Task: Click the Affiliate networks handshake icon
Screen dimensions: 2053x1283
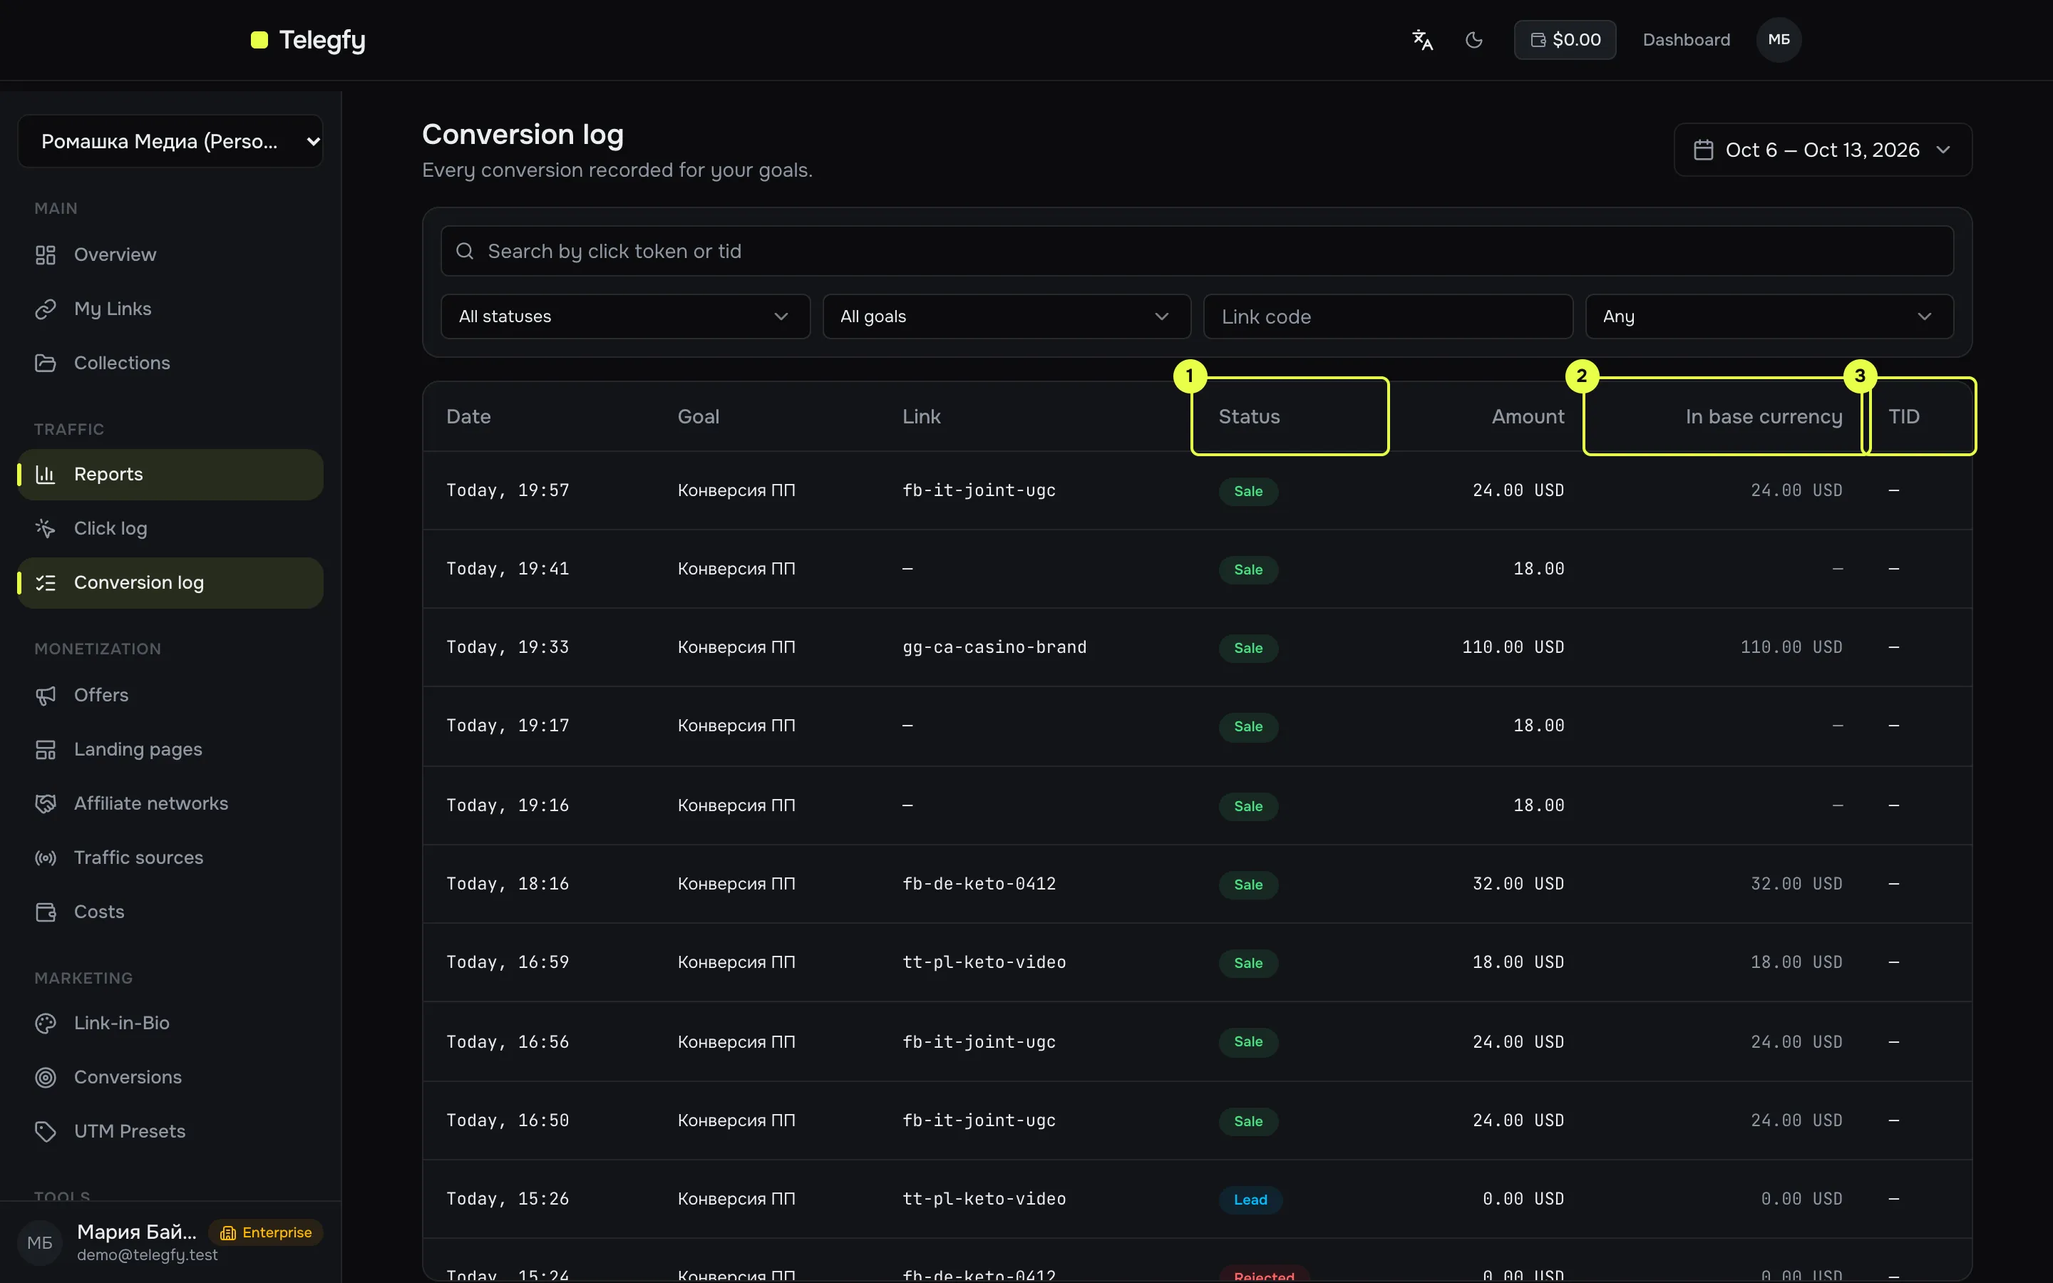Action: click(46, 803)
